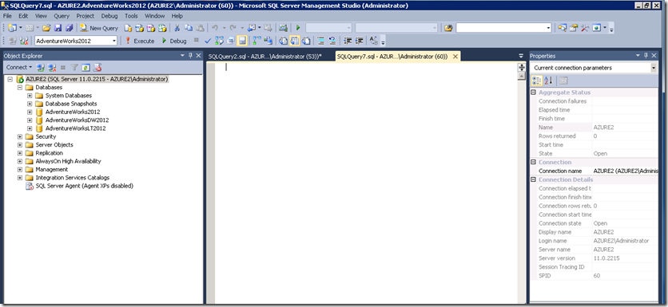Screen dimensions: 668x307
Task: Select Results to Grid icon
Action: (x=294, y=41)
